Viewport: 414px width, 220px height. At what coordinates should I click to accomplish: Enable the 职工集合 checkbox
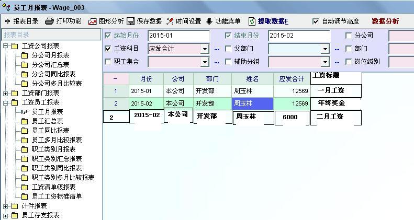coord(108,62)
